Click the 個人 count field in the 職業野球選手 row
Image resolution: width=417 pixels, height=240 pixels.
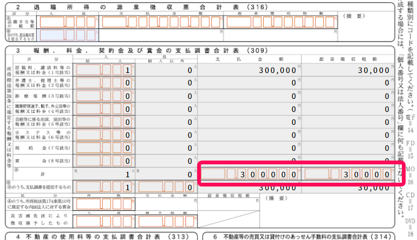point(104,109)
